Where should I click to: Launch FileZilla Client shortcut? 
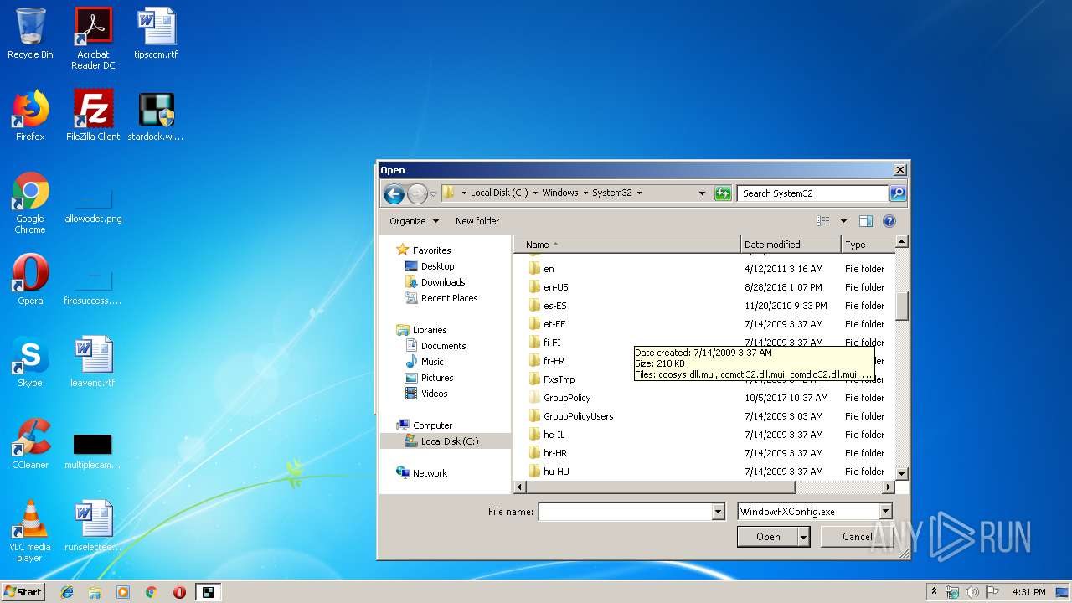click(93, 116)
